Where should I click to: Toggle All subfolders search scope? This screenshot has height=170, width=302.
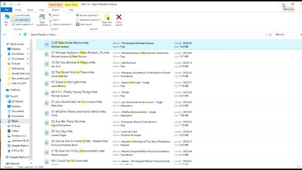pos(21,20)
